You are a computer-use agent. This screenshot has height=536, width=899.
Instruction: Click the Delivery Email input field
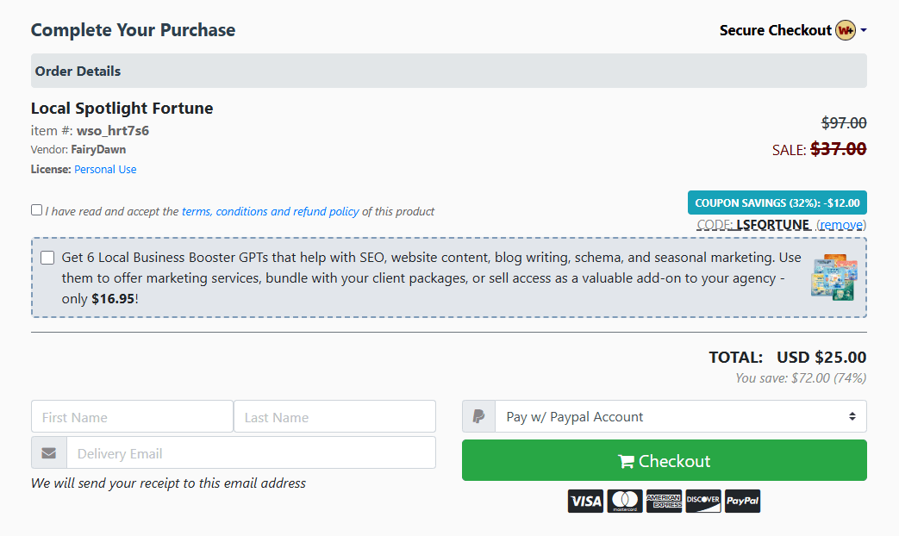click(x=251, y=453)
